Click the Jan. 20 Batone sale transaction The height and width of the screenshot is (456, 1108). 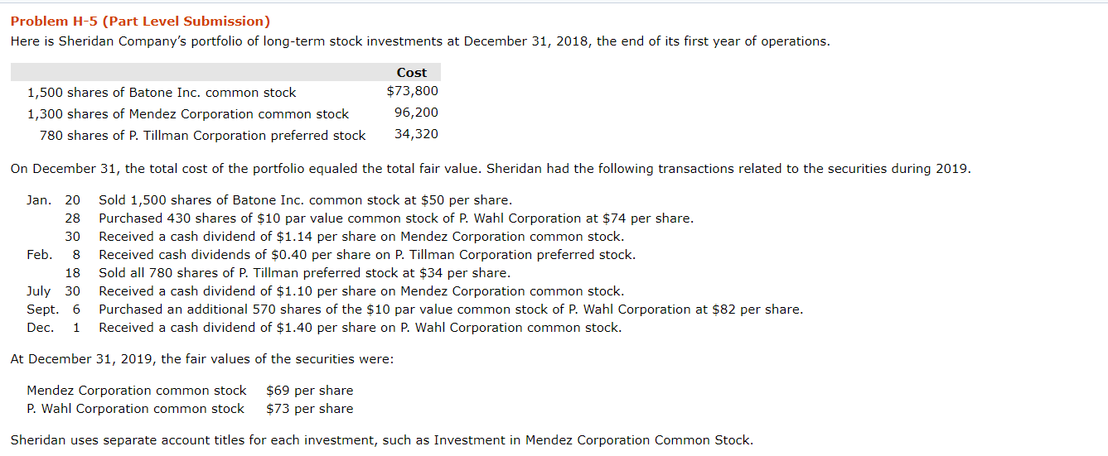pos(305,200)
